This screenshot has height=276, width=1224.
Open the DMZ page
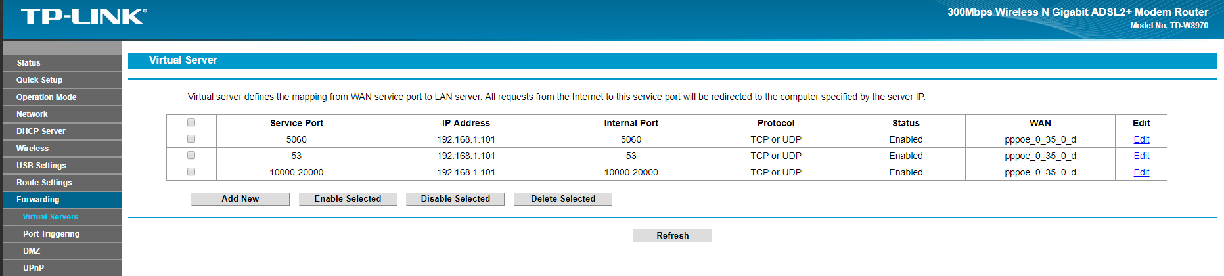pos(62,251)
